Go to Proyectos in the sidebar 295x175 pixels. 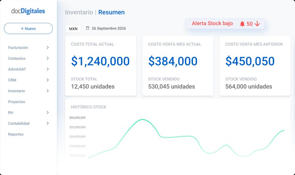(x=17, y=102)
